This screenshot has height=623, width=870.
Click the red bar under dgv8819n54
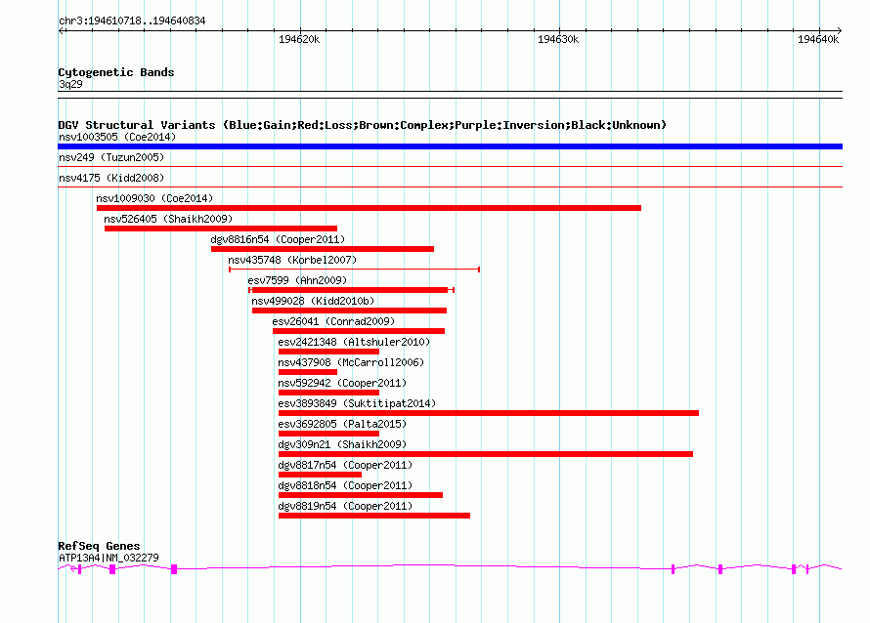tap(374, 516)
